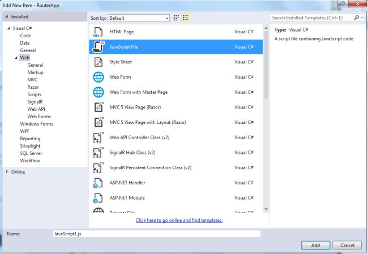Select the Scripts category
This screenshot has width=368, height=254.
point(35,94)
